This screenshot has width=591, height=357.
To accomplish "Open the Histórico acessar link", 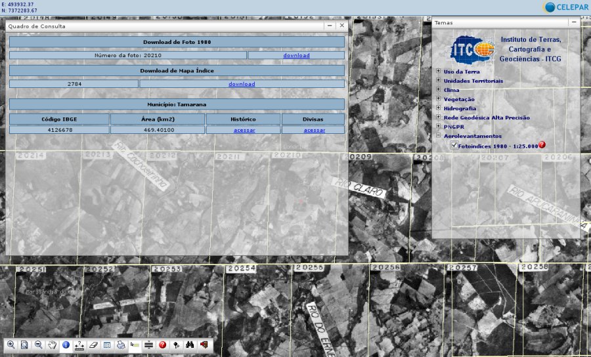I will [244, 130].
